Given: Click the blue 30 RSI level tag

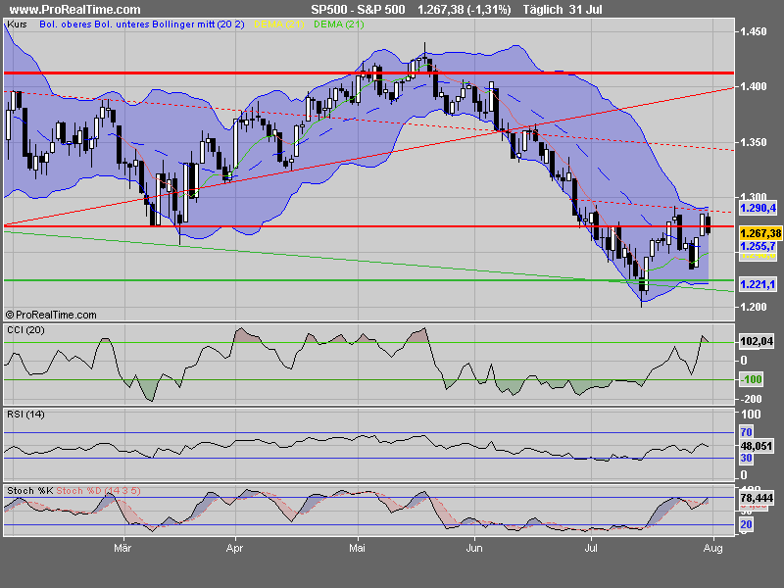Looking at the screenshot, I should (x=746, y=458).
